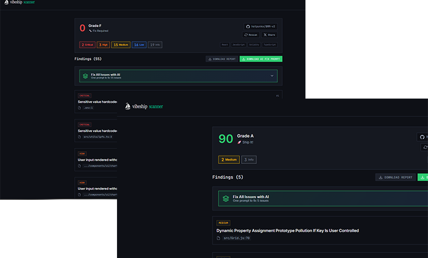Click the JavaScript tech tag
The height and width of the screenshot is (258, 428).
(238, 45)
